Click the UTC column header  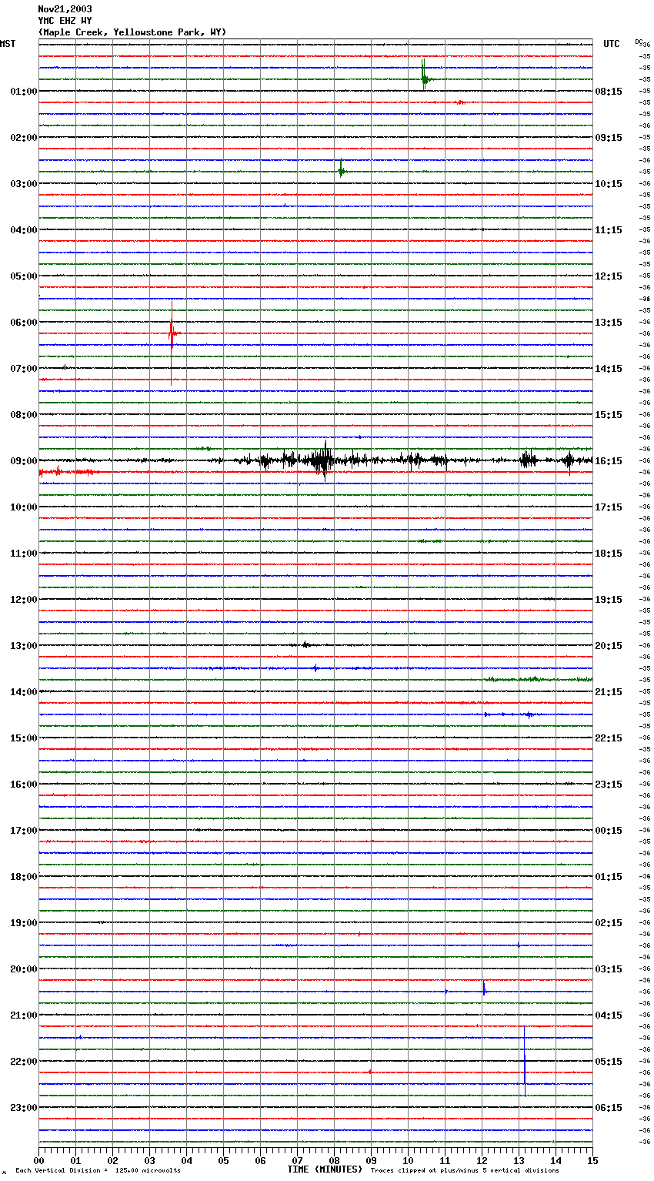612,44
